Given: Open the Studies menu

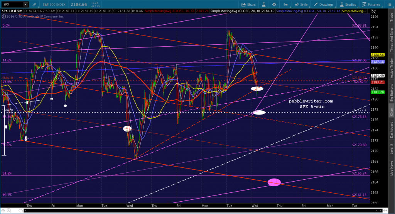Looking at the screenshot, I should pyautogui.click(x=348, y=5).
